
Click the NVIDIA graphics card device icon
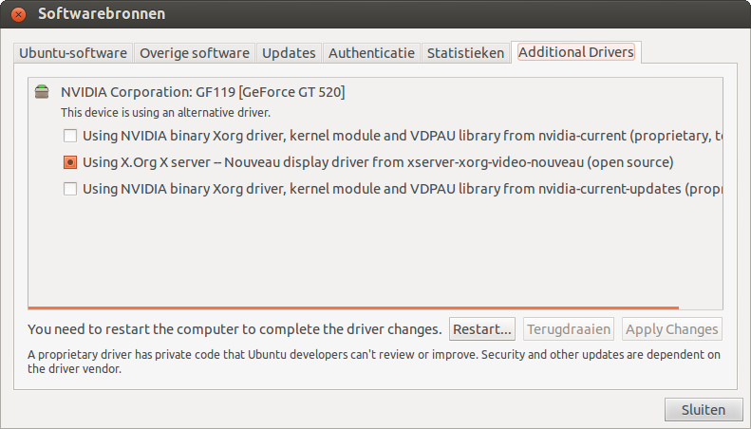click(x=41, y=92)
